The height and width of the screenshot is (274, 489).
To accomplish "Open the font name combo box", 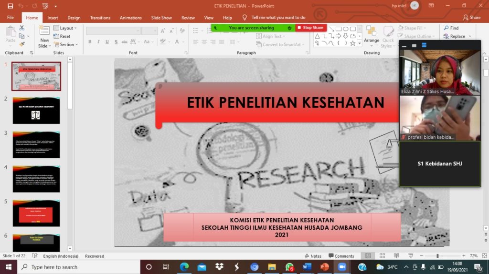I will [113, 30].
